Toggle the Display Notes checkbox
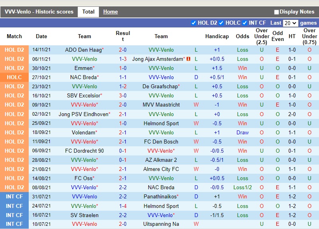 [276, 12]
